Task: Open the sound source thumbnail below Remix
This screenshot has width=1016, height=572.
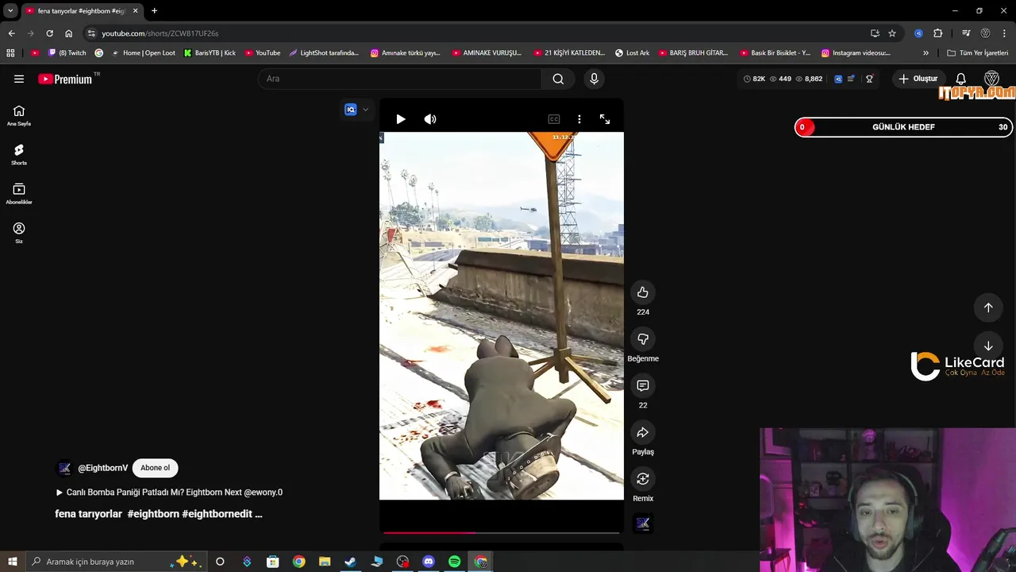Action: (x=643, y=524)
